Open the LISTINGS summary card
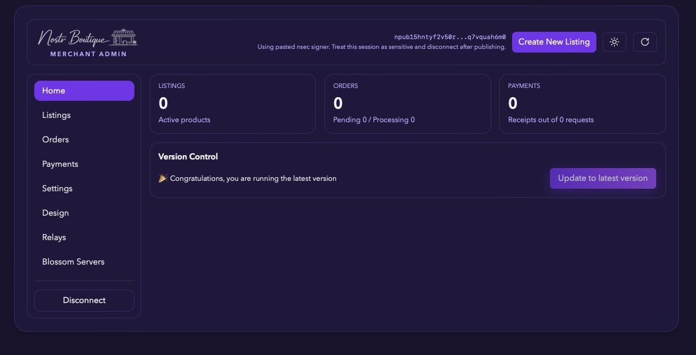This screenshot has width=696, height=355. click(x=232, y=103)
